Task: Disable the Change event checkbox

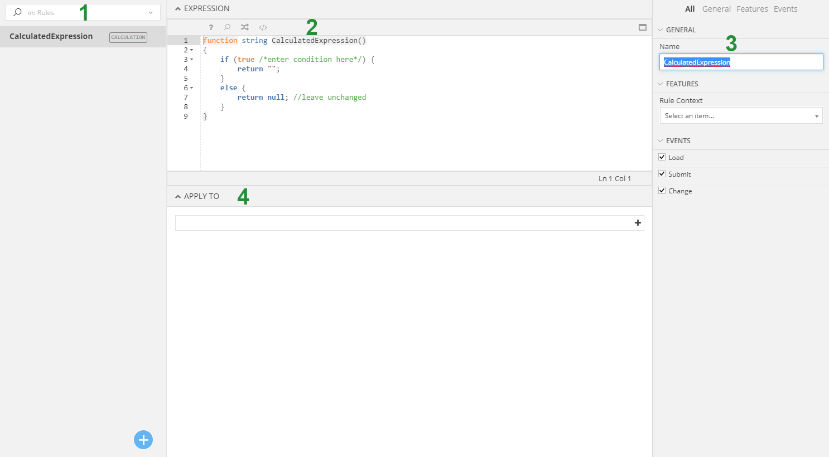Action: click(x=662, y=191)
